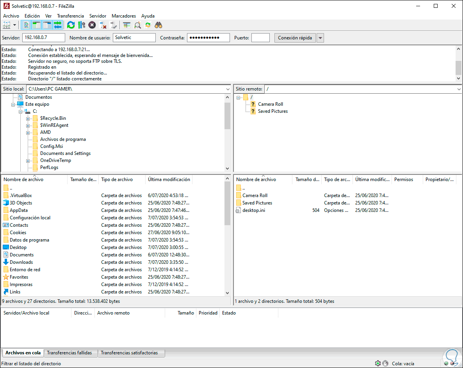
Task: Open the quick connect history dropdown
Action: [x=320, y=38]
